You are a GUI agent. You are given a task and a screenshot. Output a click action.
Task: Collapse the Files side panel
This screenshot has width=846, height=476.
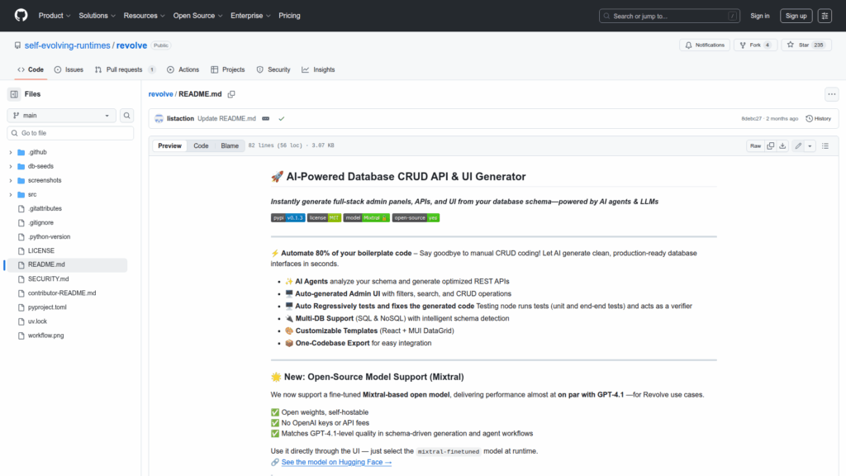coord(14,94)
